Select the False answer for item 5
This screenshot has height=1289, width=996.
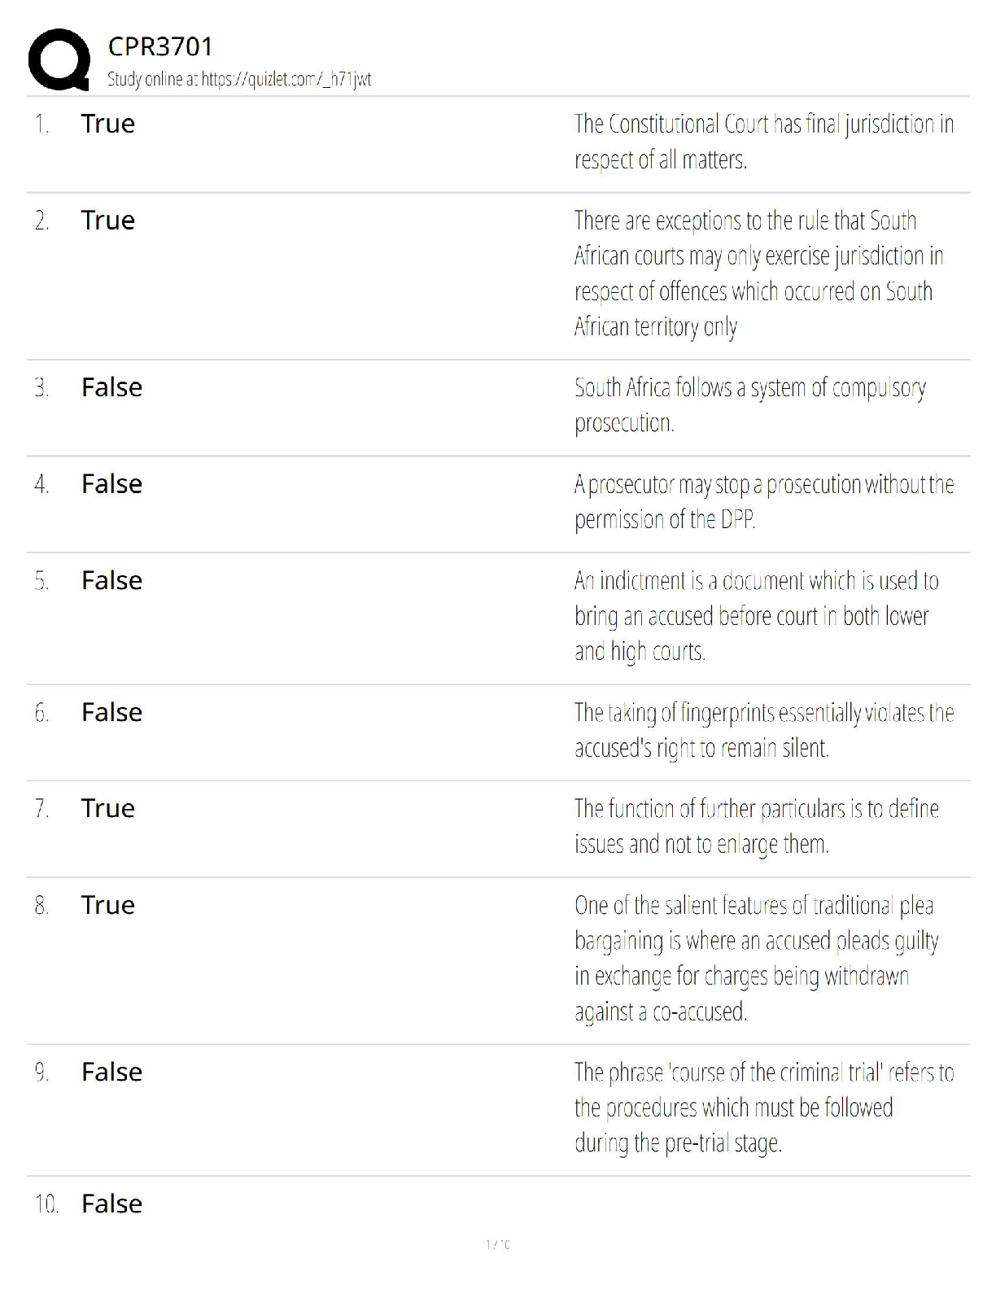(111, 580)
